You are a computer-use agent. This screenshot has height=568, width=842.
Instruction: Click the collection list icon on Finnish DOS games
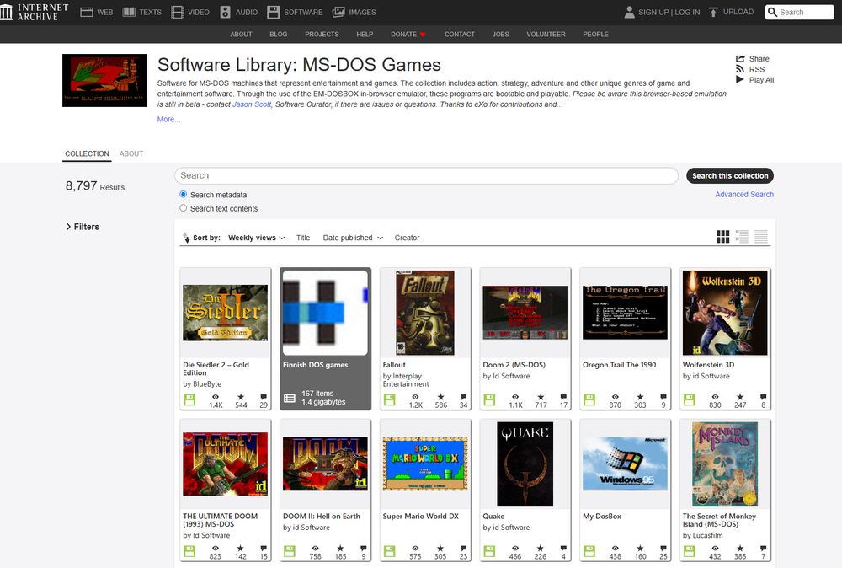coord(290,399)
